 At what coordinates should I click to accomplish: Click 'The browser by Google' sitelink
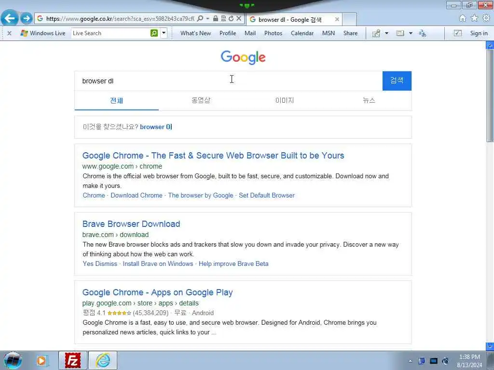point(201,196)
